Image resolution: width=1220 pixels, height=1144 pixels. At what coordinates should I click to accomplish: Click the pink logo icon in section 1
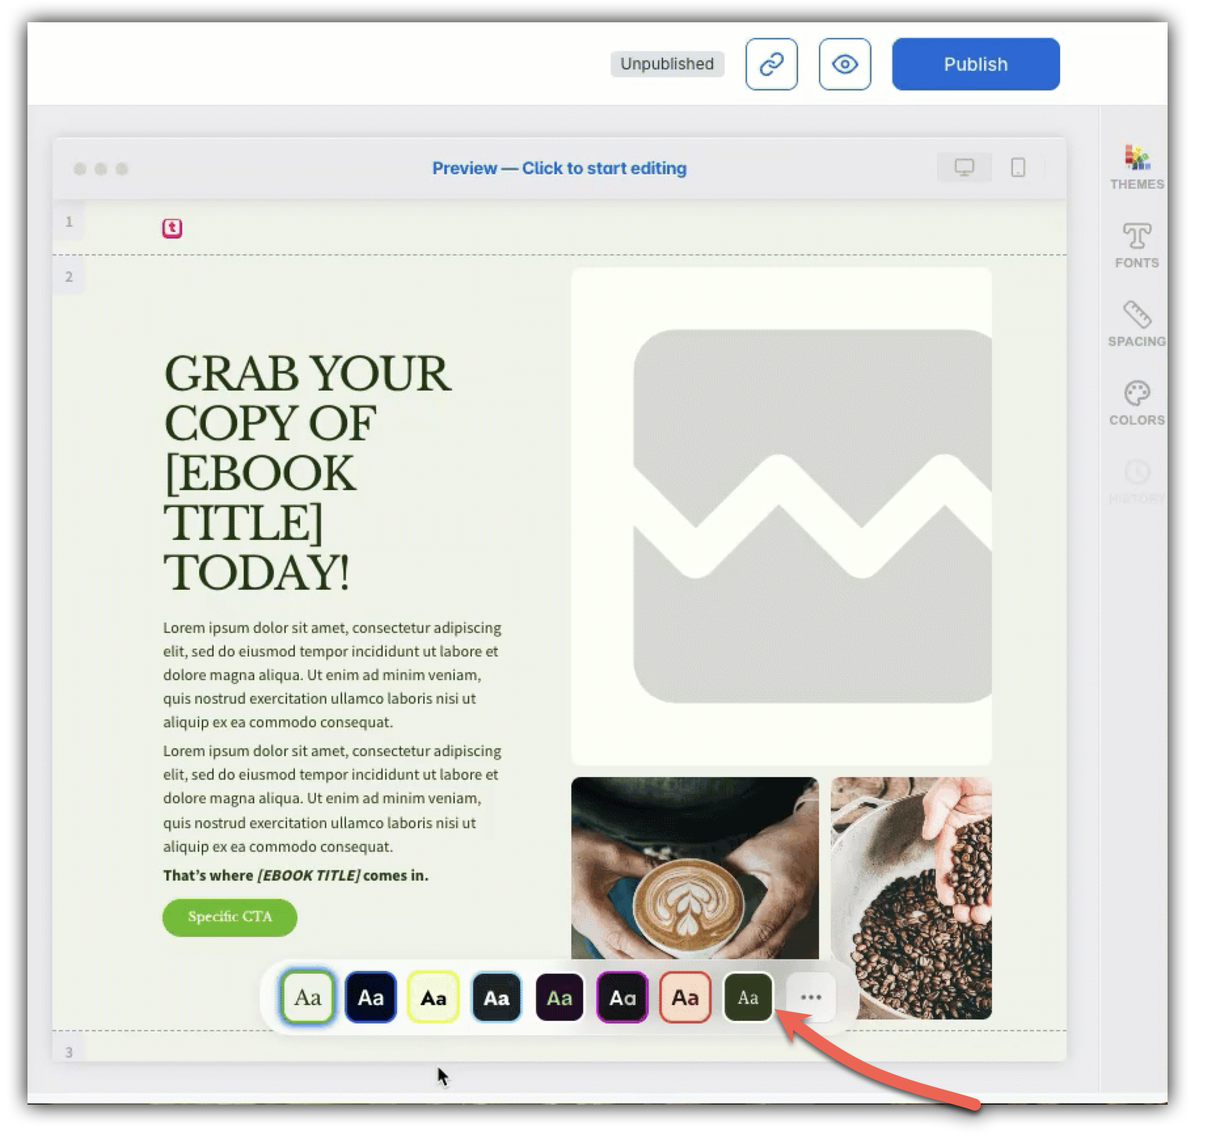tap(172, 228)
